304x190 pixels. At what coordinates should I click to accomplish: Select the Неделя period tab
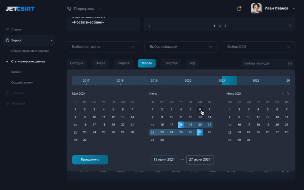(x=123, y=63)
